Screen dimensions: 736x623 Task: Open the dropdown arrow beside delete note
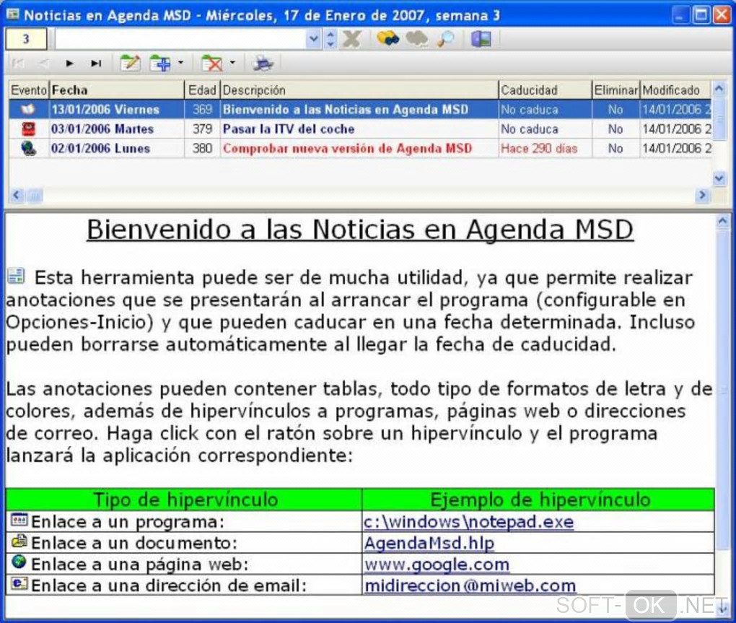click(232, 63)
